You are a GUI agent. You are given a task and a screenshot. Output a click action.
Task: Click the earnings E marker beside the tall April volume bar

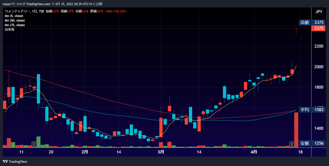point(292,144)
